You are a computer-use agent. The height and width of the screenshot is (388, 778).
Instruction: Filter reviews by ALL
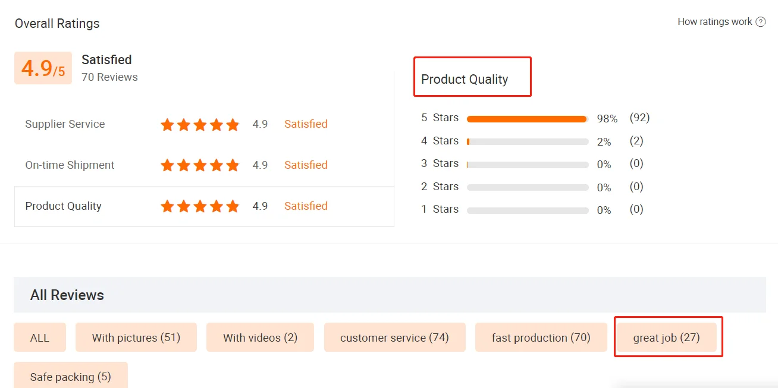coord(40,337)
